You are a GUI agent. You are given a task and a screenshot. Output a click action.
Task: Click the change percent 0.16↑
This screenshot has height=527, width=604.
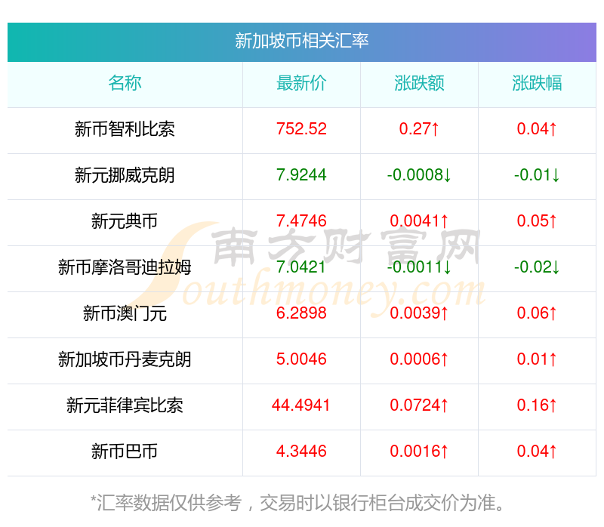[537, 405]
